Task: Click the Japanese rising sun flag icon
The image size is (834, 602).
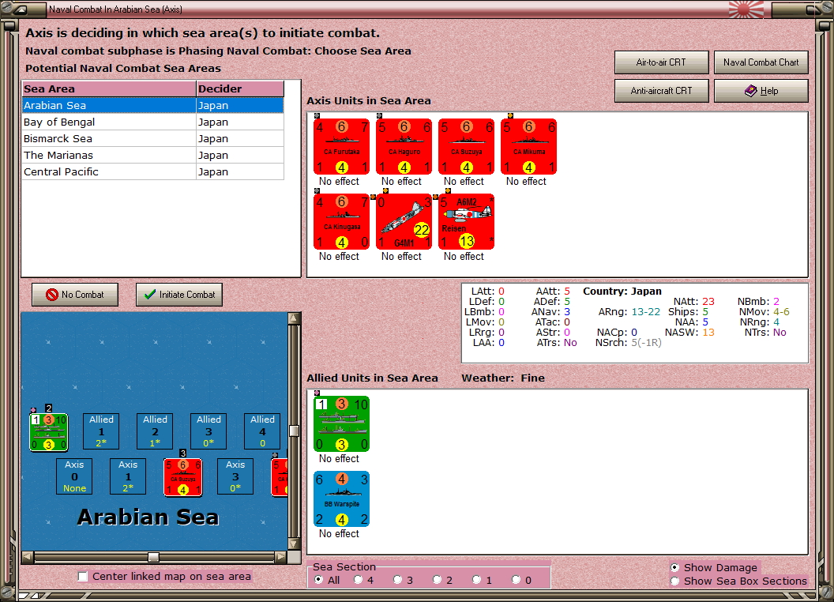Action: 746,9
